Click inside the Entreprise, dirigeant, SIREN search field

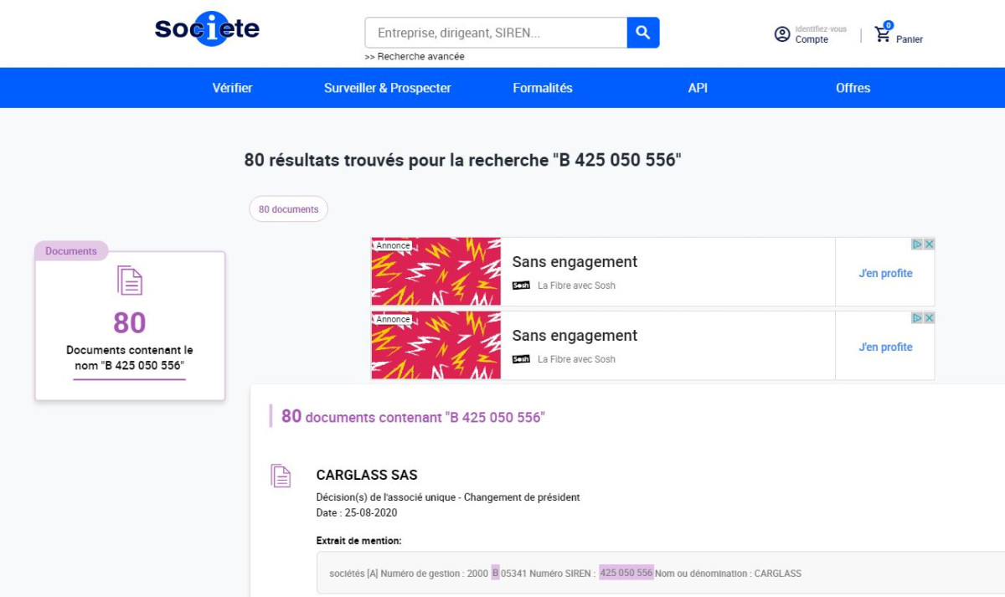494,32
